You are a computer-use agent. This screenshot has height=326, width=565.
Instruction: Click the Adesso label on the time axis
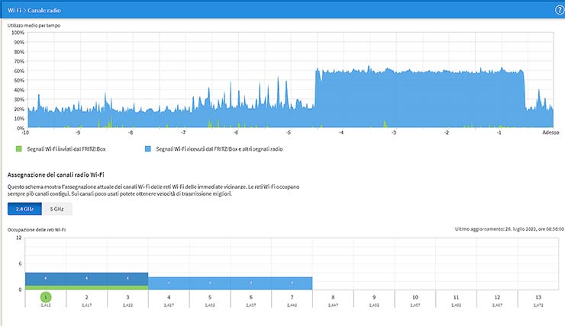[550, 133]
